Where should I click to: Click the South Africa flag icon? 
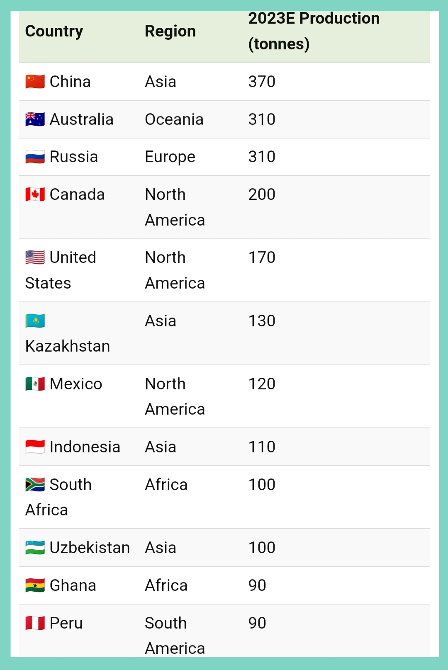click(35, 485)
